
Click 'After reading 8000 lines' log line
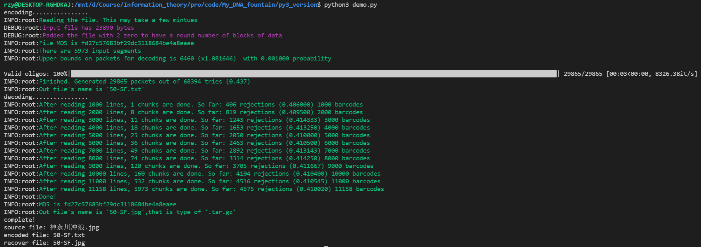187,158
